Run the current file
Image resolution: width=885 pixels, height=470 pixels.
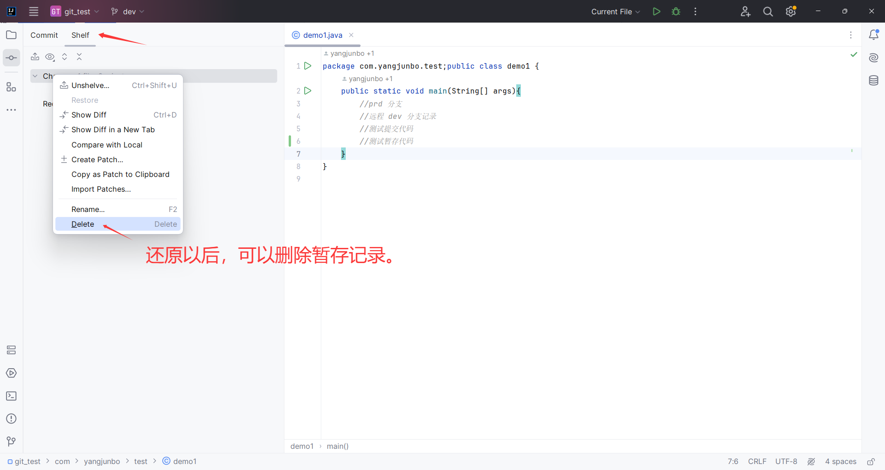[x=656, y=11]
